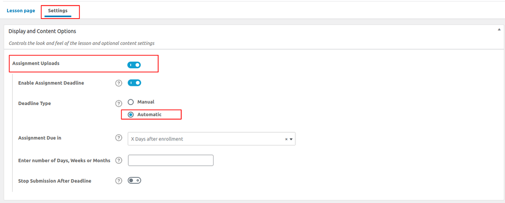Select the Manual deadline type radio button
Viewport: 505px width, 203px height.
(x=131, y=102)
